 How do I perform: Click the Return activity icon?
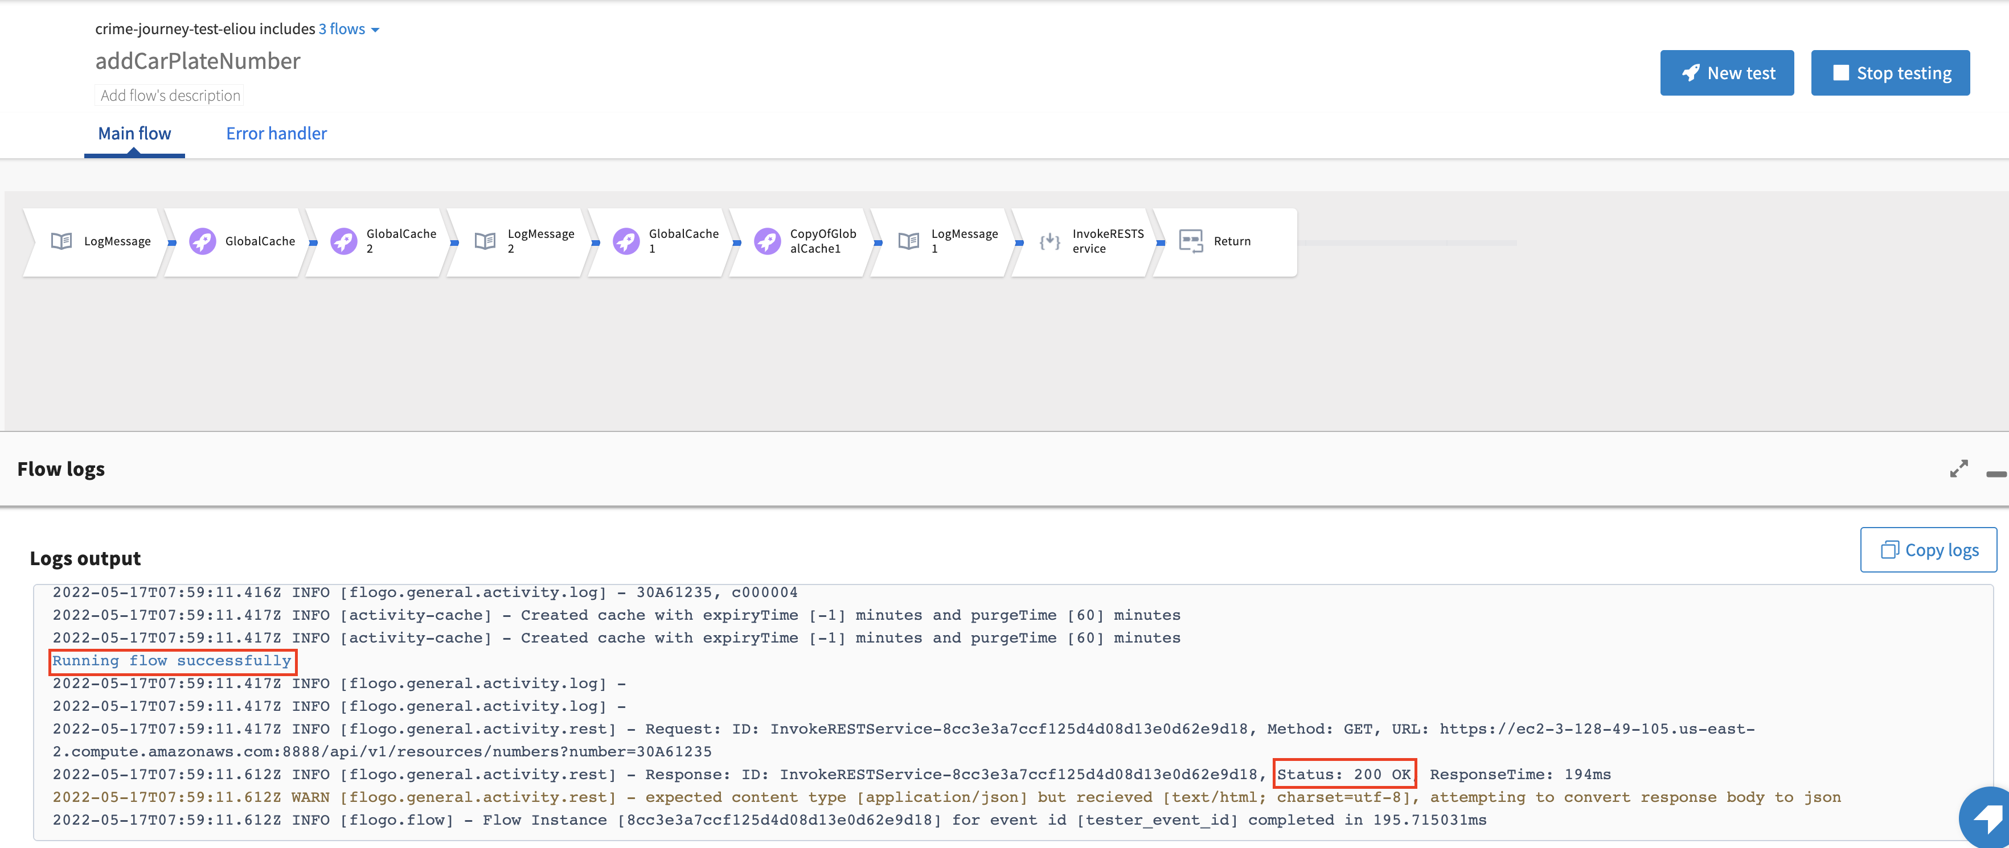(x=1191, y=241)
